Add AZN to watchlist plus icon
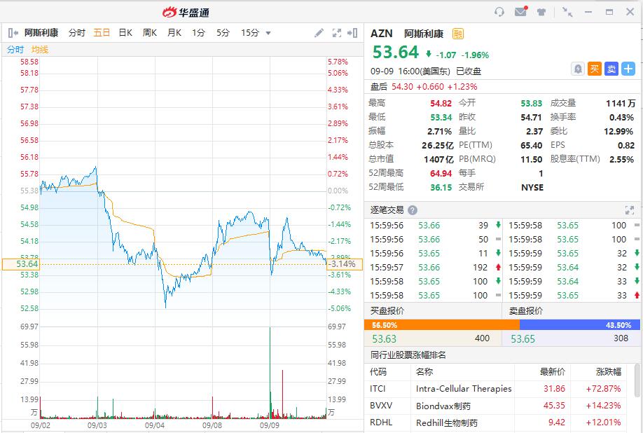This screenshot has height=433, width=643. click(x=628, y=69)
